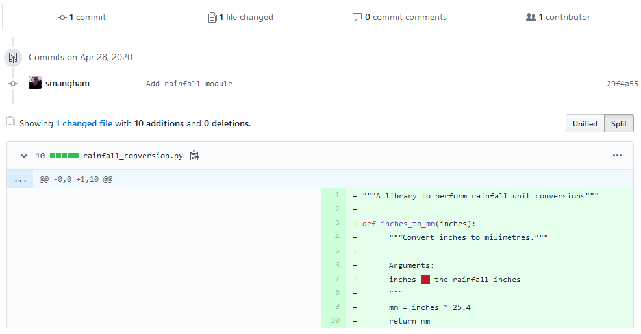641x334 pixels.
Task: Click the 'return mm' code line
Action: [409, 321]
